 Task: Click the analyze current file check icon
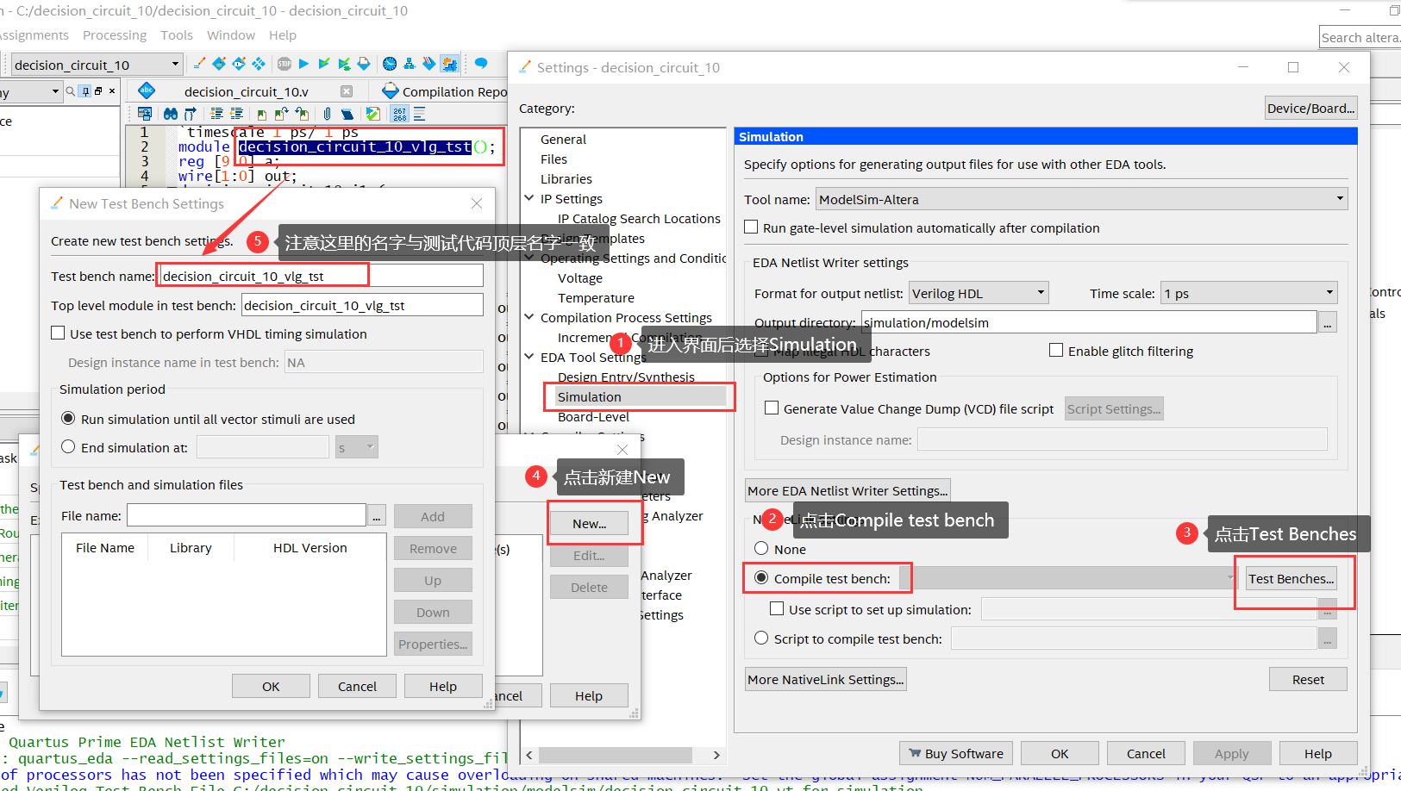(373, 114)
